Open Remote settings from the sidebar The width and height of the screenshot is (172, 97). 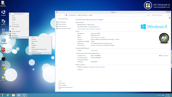click(62, 24)
